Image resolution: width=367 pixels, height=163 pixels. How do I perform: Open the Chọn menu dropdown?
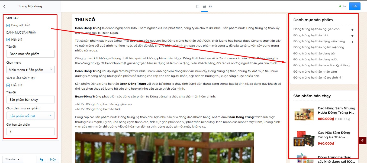[x=31, y=70]
